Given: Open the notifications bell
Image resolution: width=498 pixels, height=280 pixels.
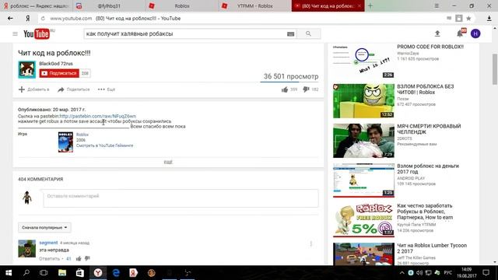Looking at the screenshot, I should 460,33.
